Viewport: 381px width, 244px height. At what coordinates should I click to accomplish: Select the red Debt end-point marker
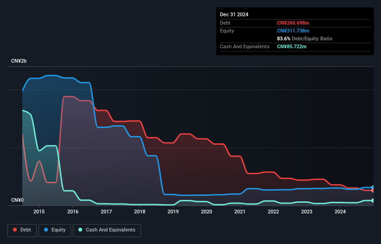point(373,191)
